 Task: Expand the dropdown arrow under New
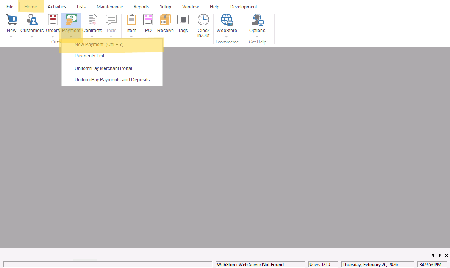pos(11,37)
